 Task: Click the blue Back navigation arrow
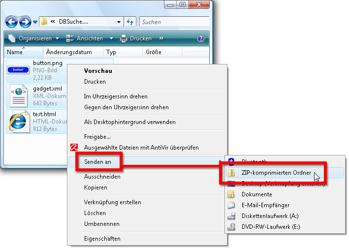[x=11, y=22]
